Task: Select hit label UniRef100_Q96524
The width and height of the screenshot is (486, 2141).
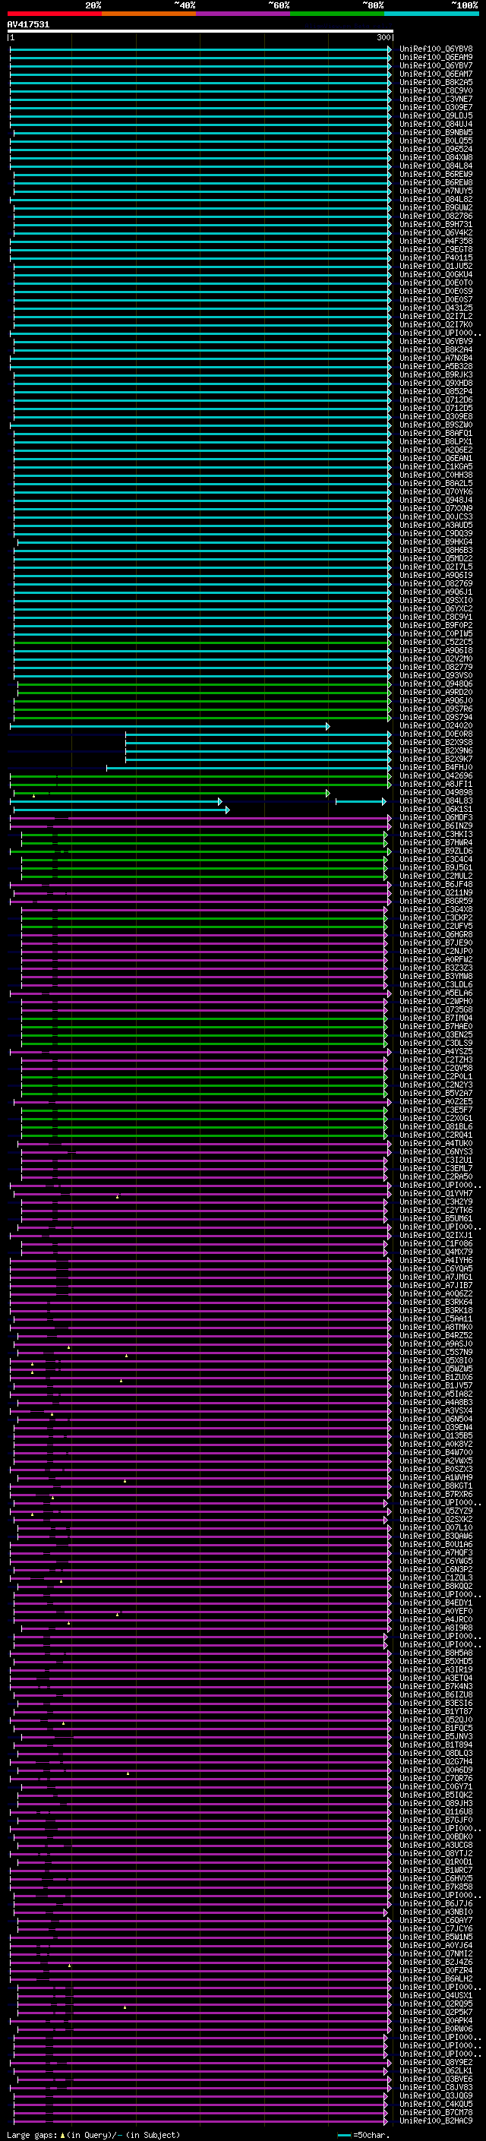Action: click(436, 150)
